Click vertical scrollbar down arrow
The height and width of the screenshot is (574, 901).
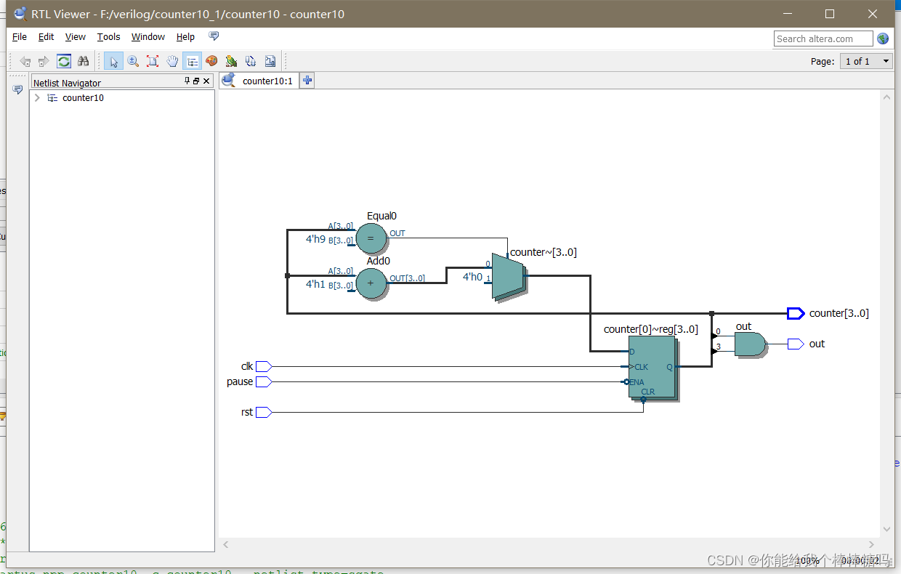click(x=886, y=530)
